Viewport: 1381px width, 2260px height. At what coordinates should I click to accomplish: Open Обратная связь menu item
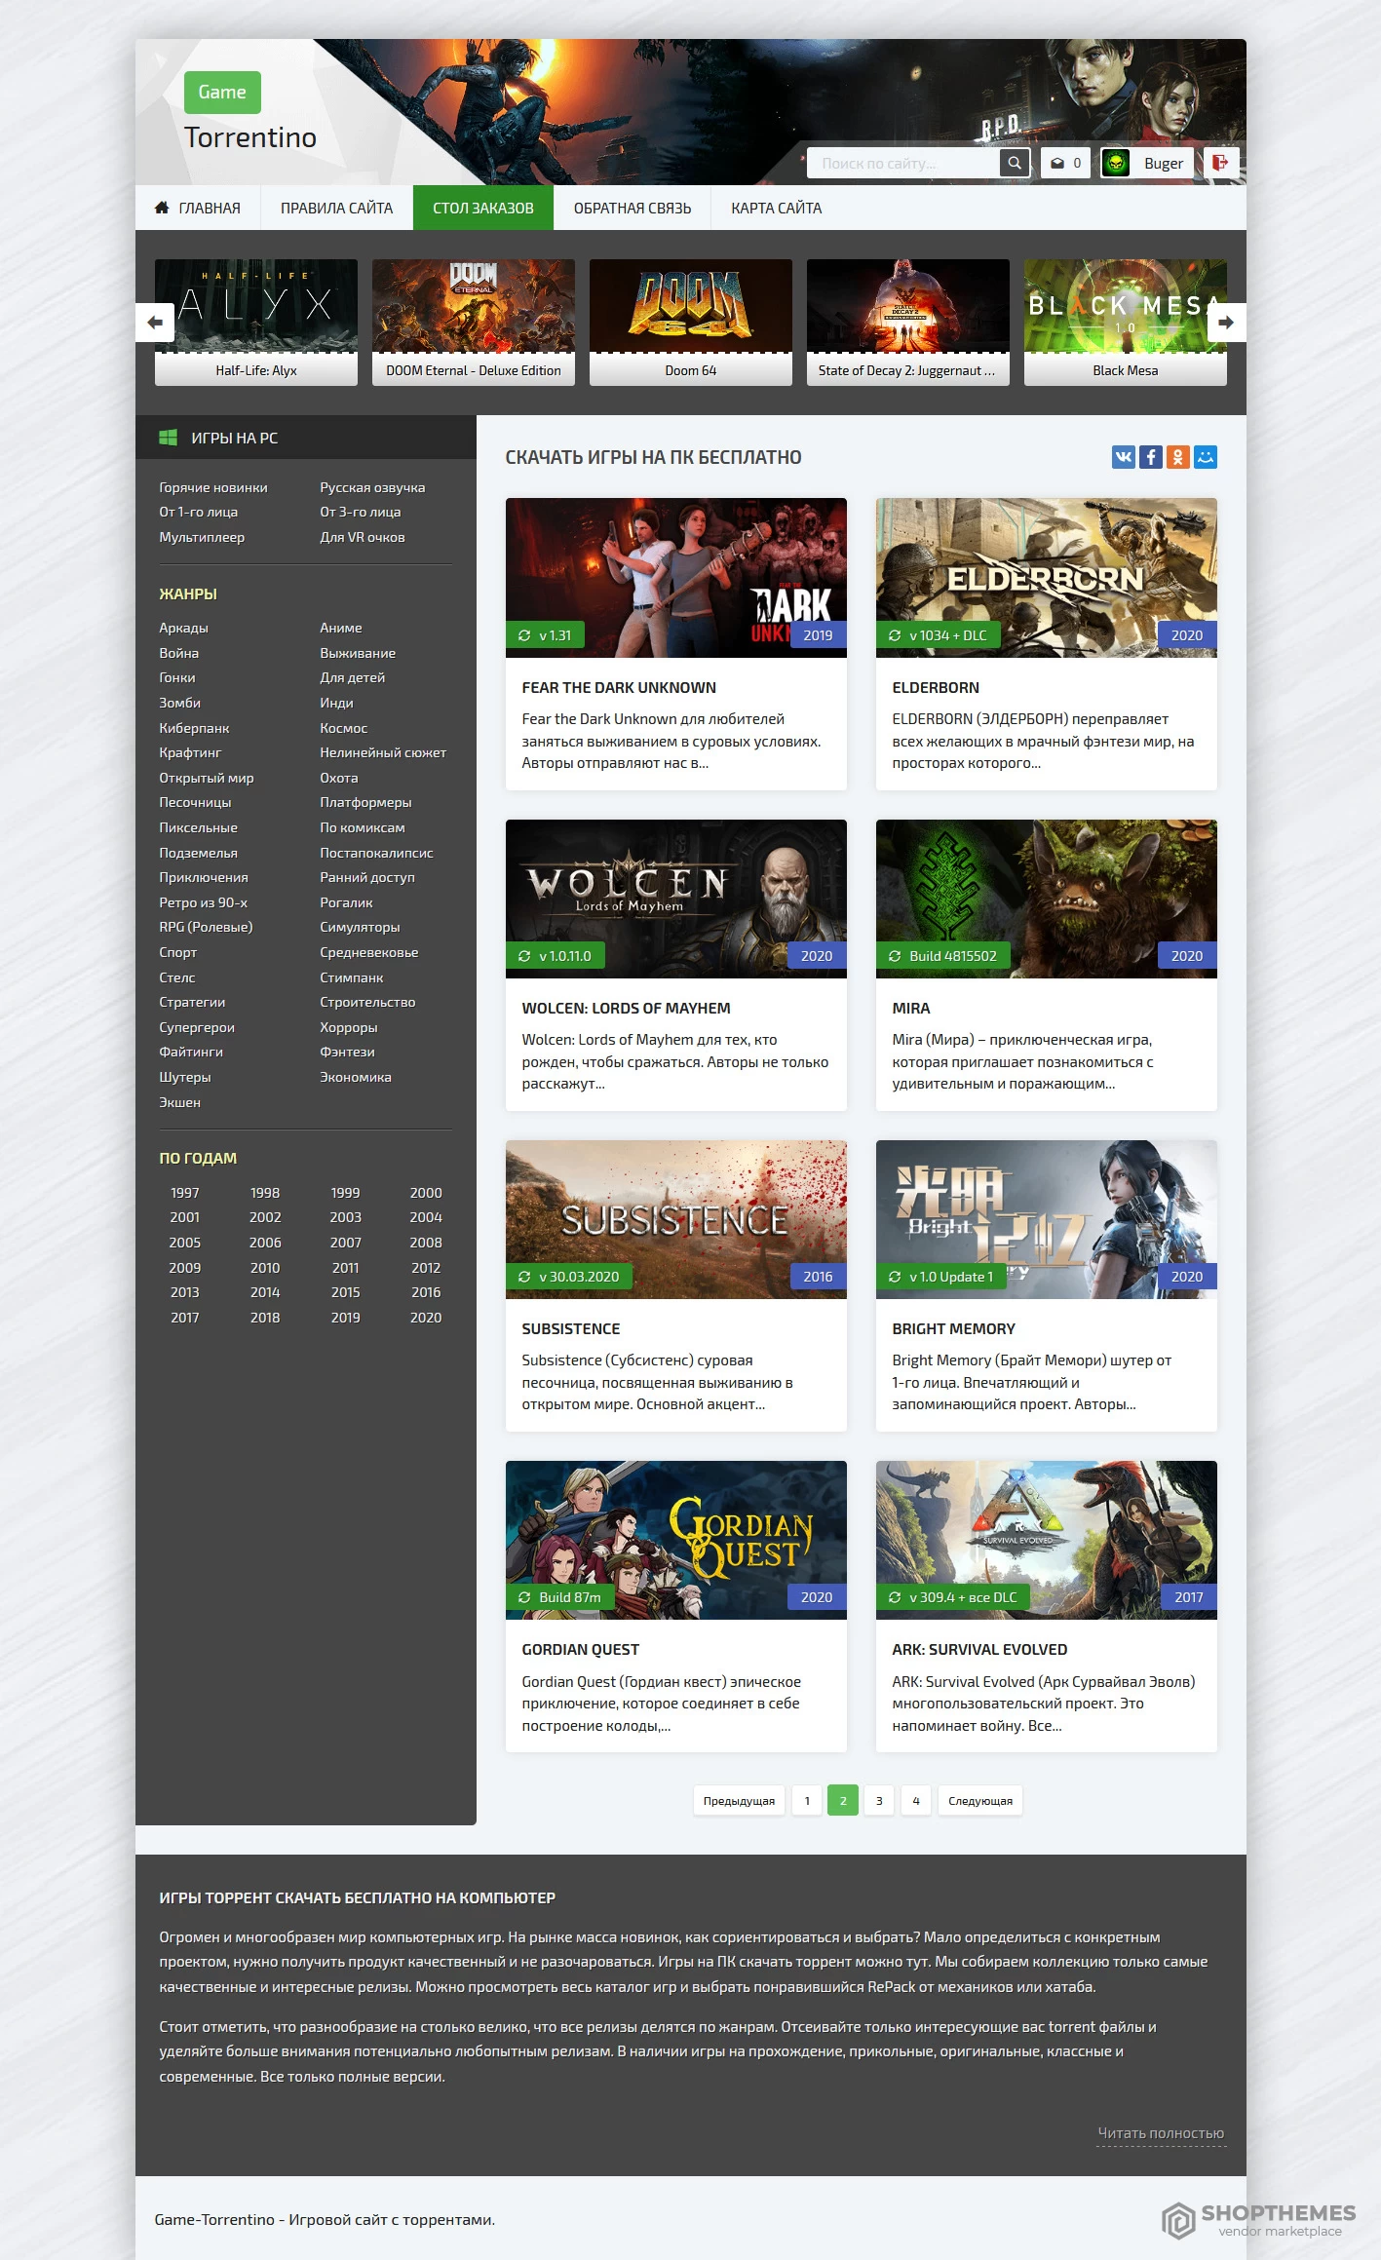633,208
